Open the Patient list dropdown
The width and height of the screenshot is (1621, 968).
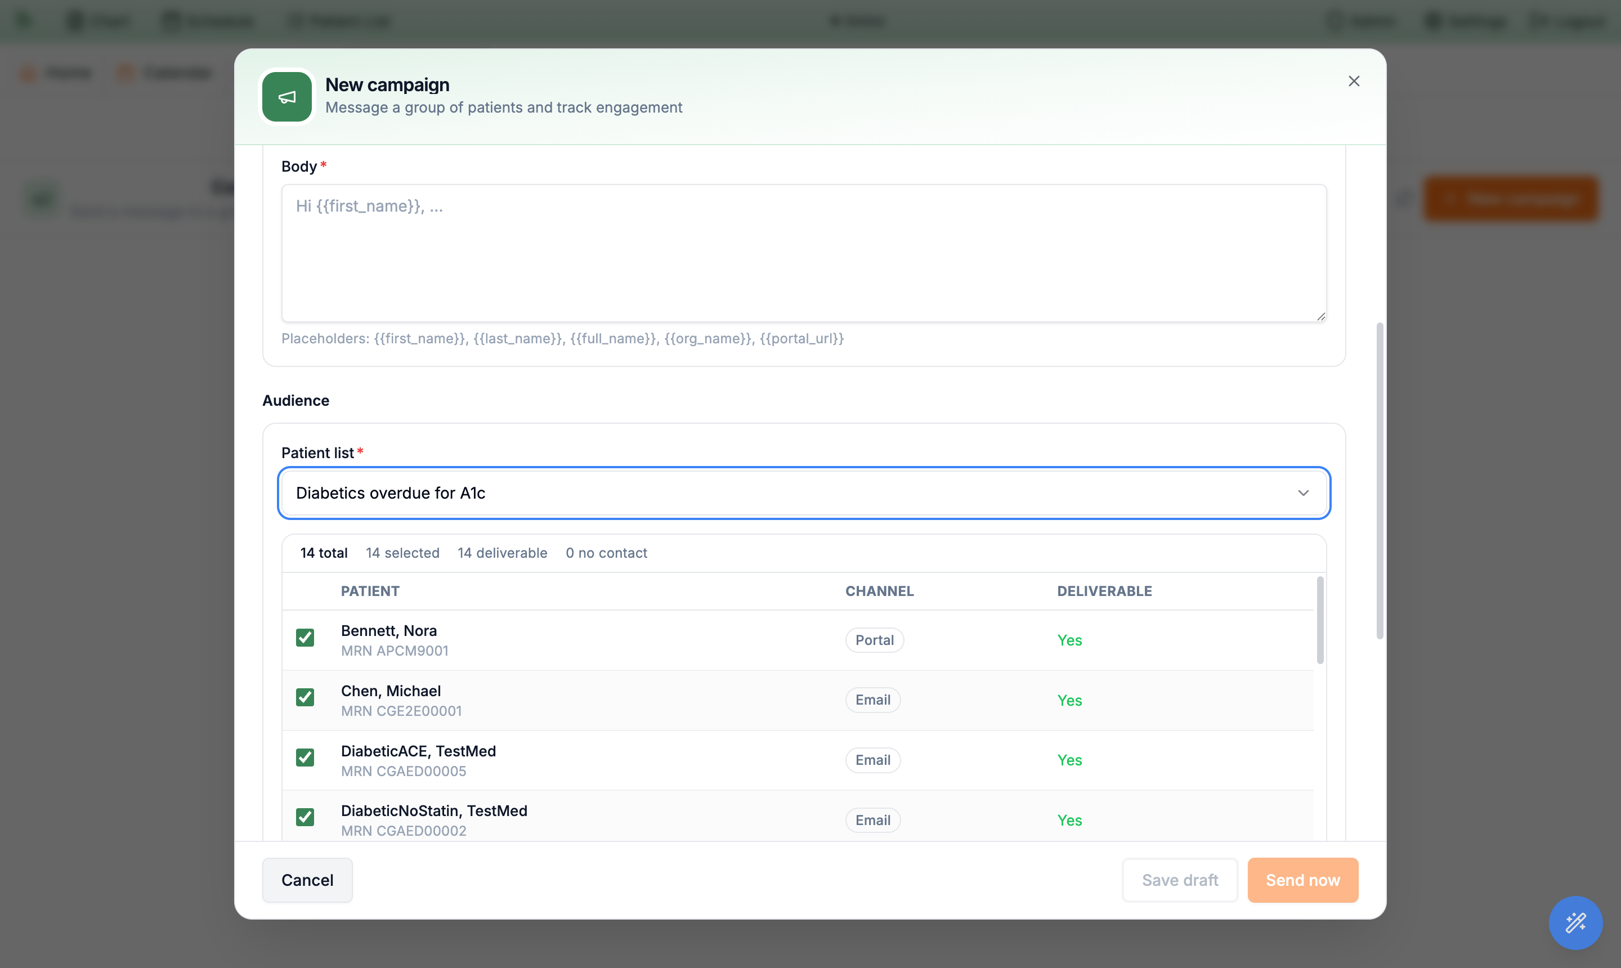pos(804,493)
